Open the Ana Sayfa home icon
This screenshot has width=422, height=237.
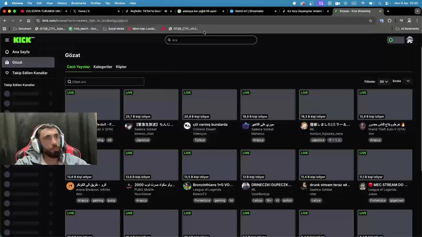7,52
